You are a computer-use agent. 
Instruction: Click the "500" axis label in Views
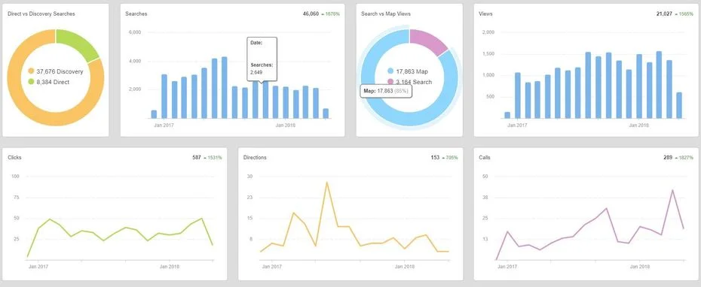pos(491,97)
